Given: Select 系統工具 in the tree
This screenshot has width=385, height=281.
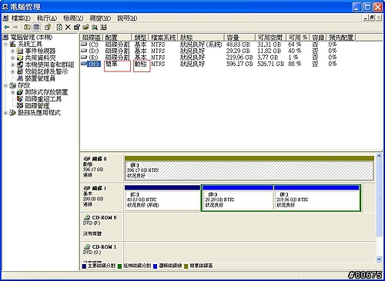Looking at the screenshot, I should tap(30, 45).
